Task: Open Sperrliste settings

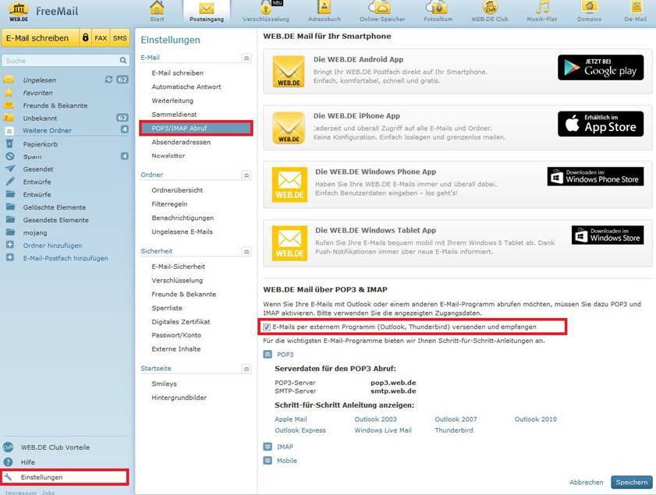Action: tap(167, 308)
